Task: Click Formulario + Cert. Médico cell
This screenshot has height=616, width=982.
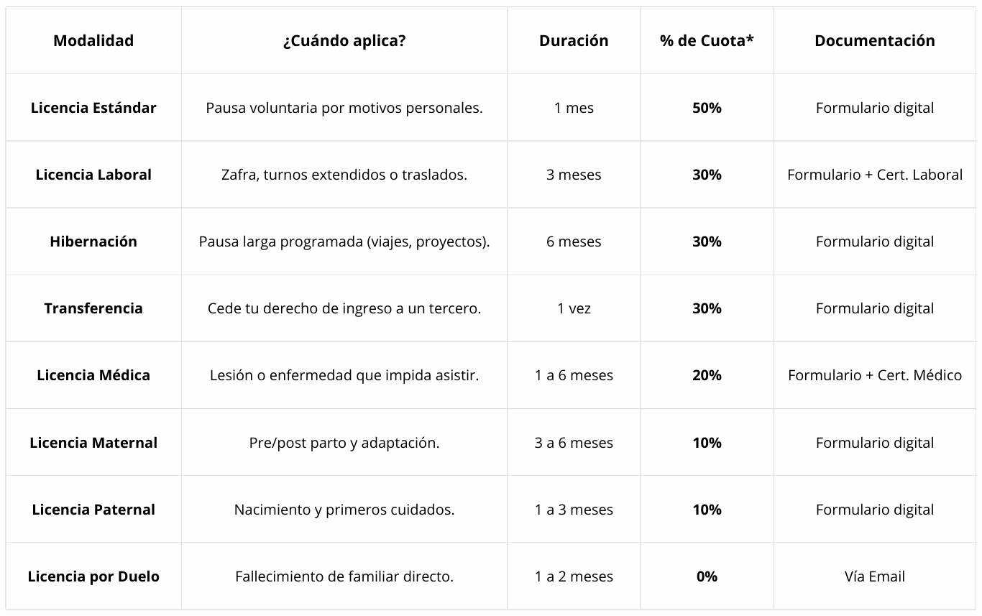Action: pos(874,375)
